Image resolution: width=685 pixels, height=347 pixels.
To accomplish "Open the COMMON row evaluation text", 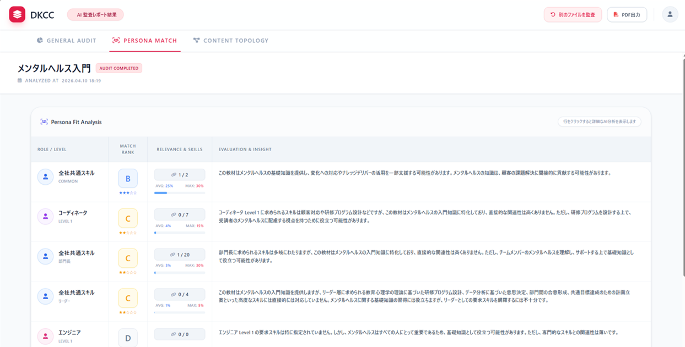I will click(x=415, y=173).
